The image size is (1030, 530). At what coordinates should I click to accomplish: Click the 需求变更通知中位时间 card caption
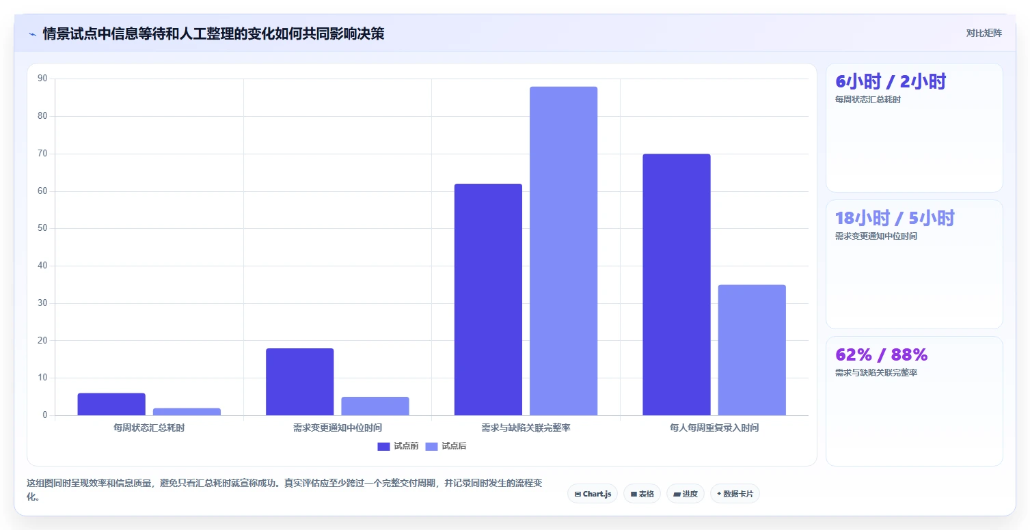[x=876, y=236]
